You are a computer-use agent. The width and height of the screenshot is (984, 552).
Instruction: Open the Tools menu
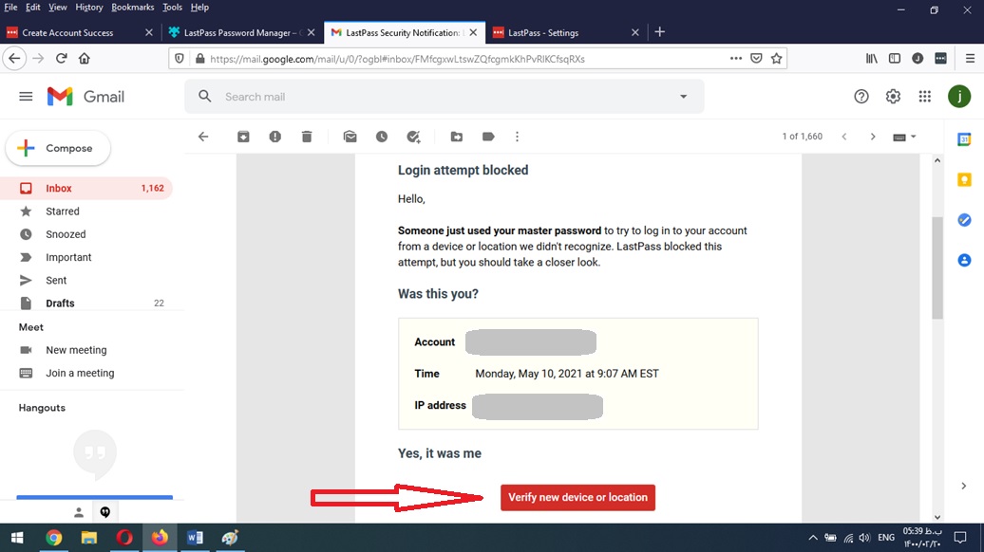point(172,8)
